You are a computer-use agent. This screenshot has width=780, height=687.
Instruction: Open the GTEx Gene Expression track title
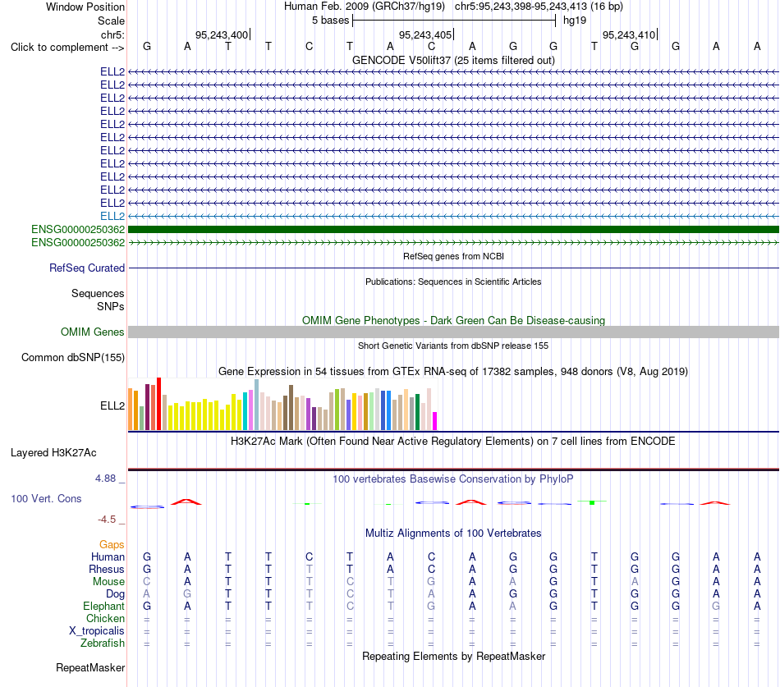click(x=453, y=372)
